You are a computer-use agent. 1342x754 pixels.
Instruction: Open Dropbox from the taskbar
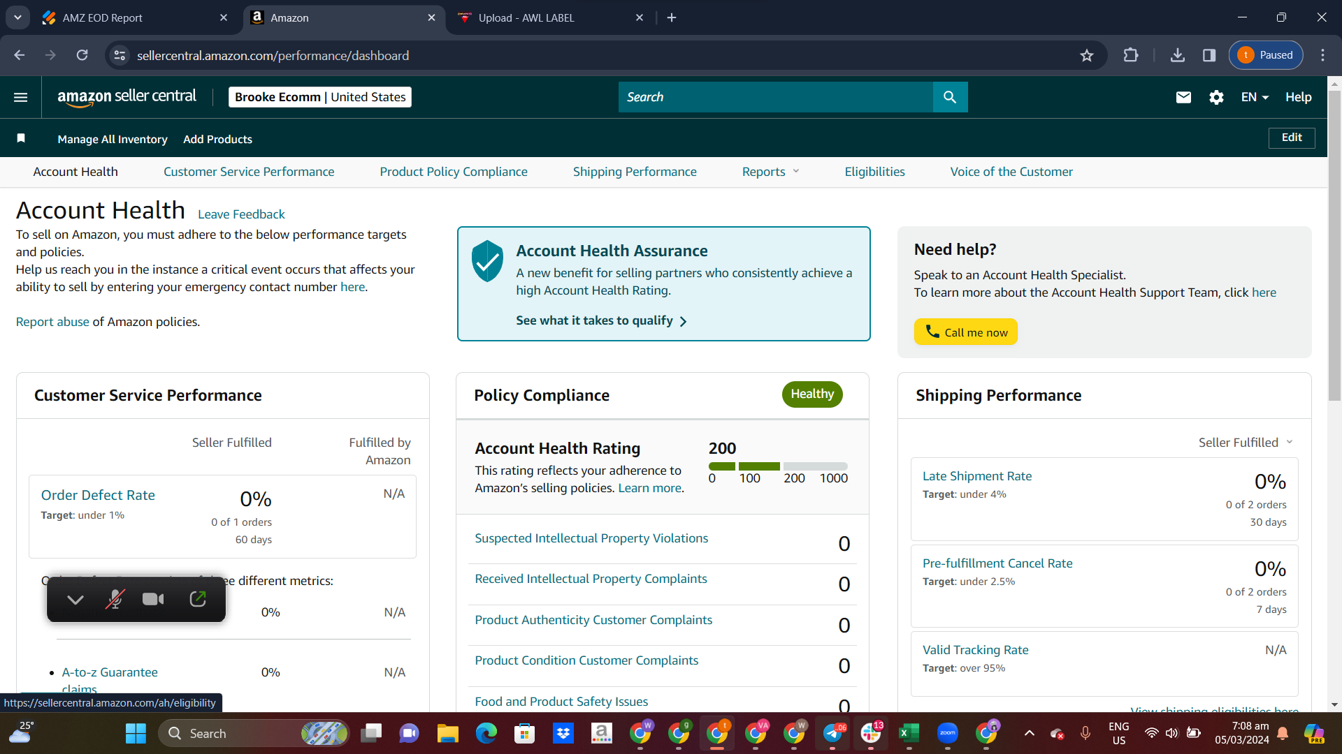563,733
